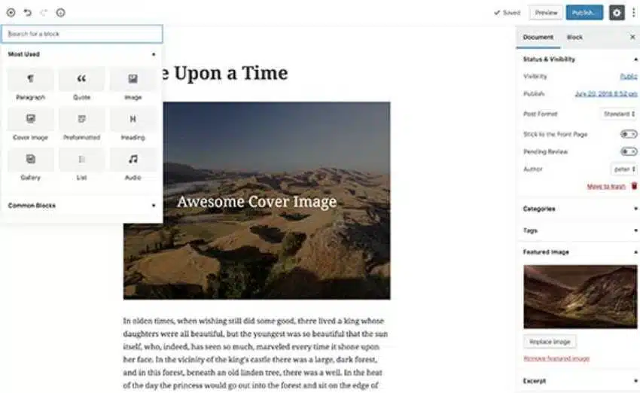
Task: Insert an Audio block
Action: point(133,166)
